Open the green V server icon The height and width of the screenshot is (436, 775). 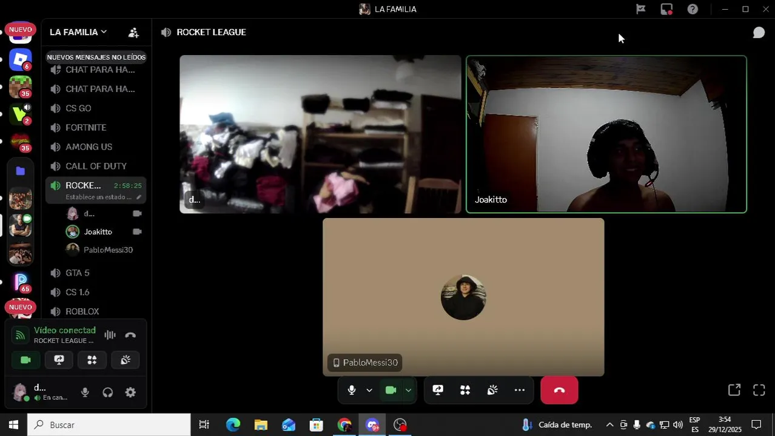(x=20, y=114)
